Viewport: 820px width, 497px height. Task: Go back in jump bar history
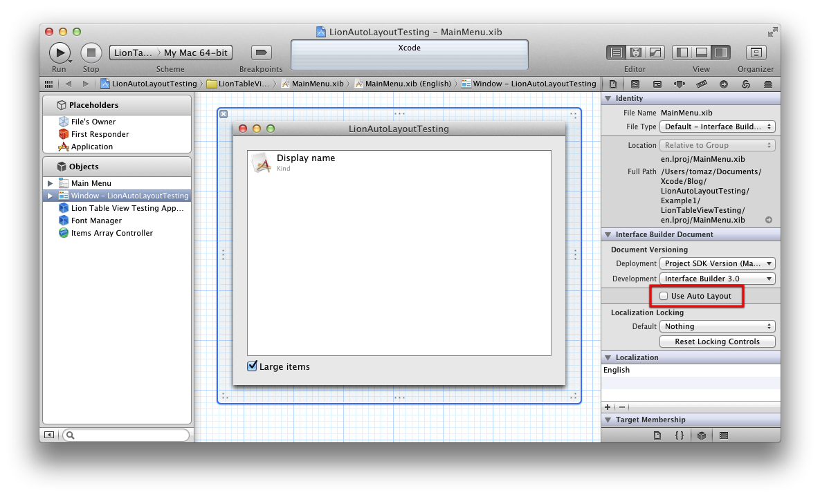69,84
